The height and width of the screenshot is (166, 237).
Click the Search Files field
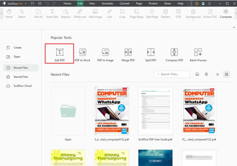172,74
